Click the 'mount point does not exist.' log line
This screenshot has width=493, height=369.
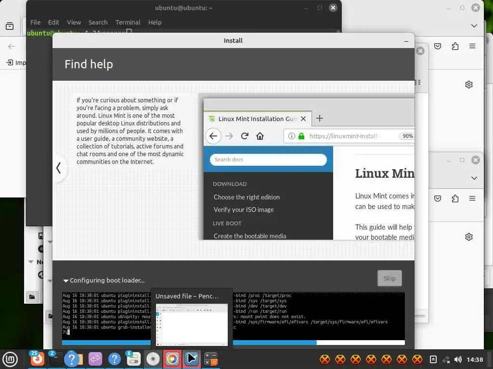click(x=270, y=317)
